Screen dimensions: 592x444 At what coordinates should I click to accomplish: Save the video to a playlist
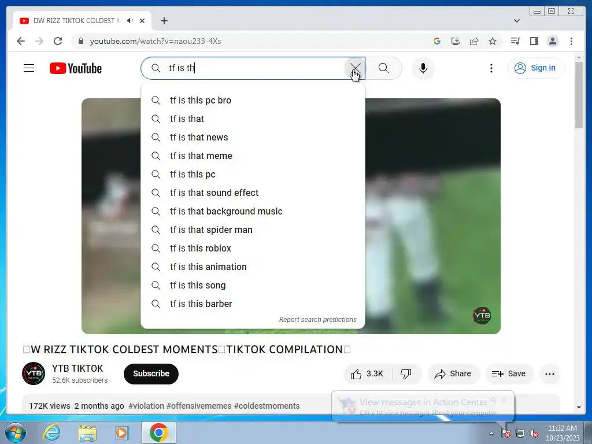[x=509, y=374]
